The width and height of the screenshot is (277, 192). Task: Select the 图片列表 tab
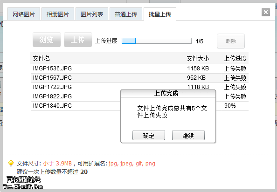click(x=92, y=14)
